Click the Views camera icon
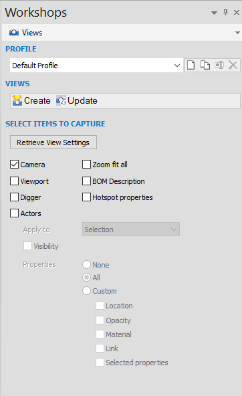This screenshot has height=396, width=242. pyautogui.click(x=14, y=33)
